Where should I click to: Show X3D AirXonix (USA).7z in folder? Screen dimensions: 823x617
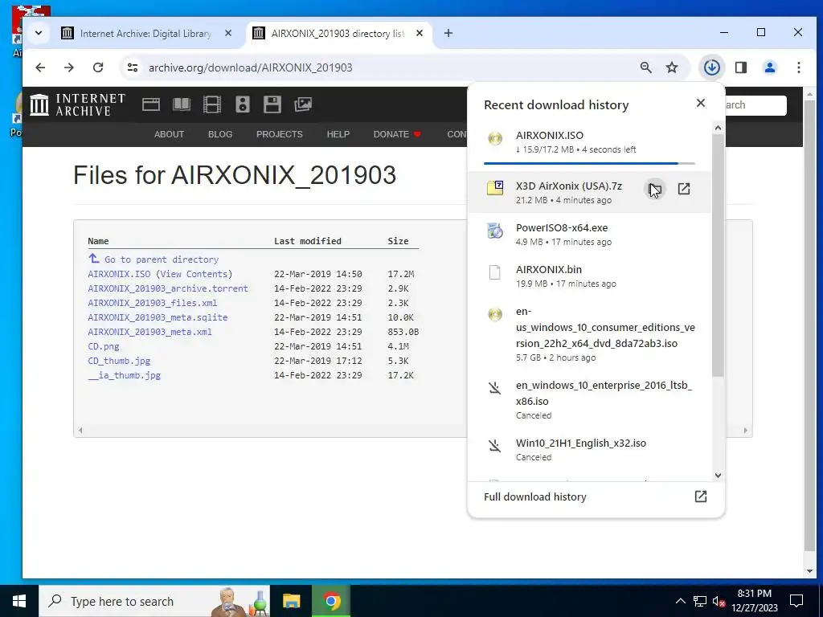pyautogui.click(x=654, y=189)
